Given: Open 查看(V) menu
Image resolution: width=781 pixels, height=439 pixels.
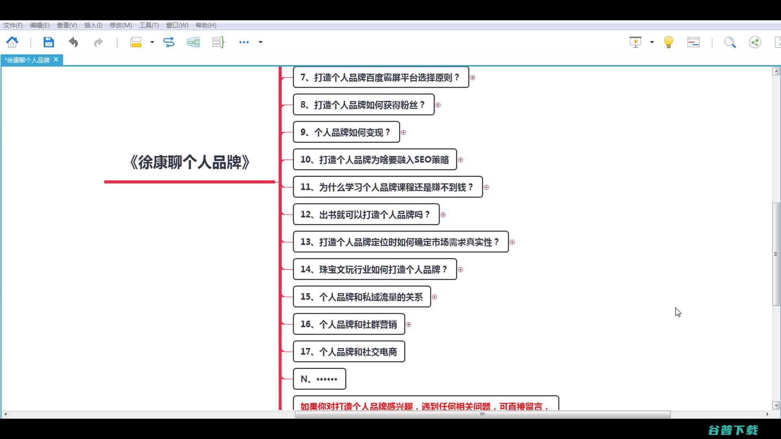Looking at the screenshot, I should pos(67,25).
